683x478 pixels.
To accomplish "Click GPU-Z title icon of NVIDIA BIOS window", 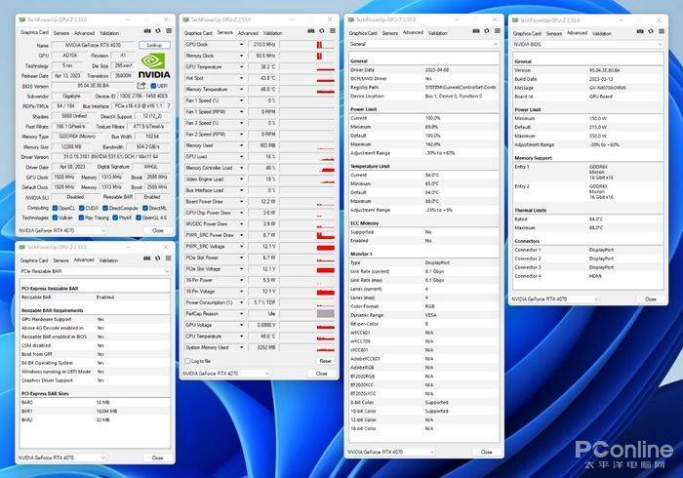I will pyautogui.click(x=515, y=20).
